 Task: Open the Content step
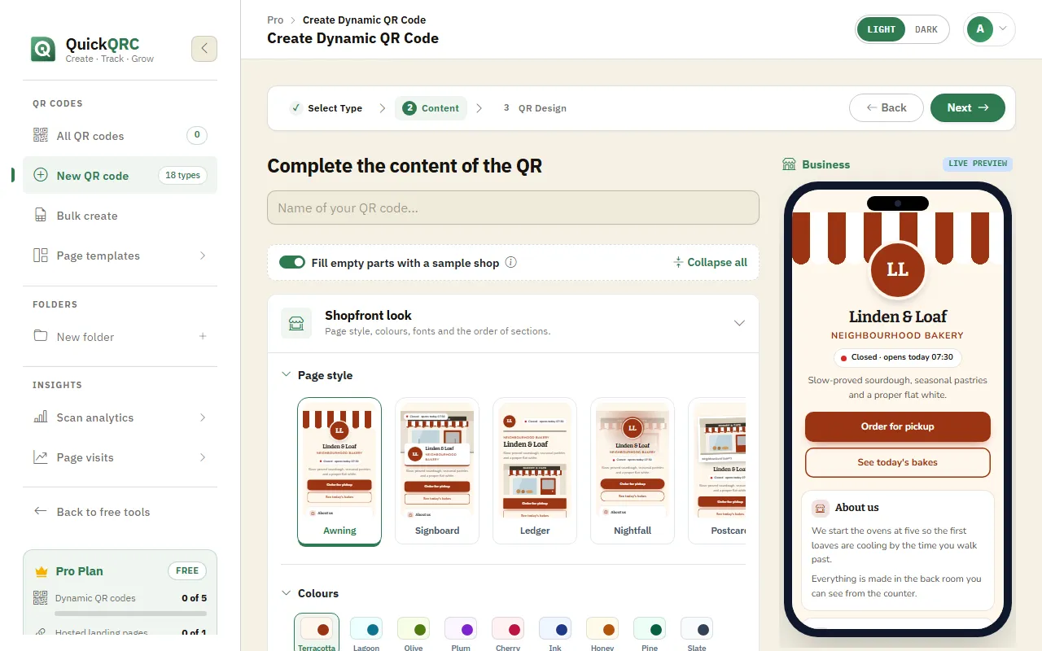[x=431, y=108]
